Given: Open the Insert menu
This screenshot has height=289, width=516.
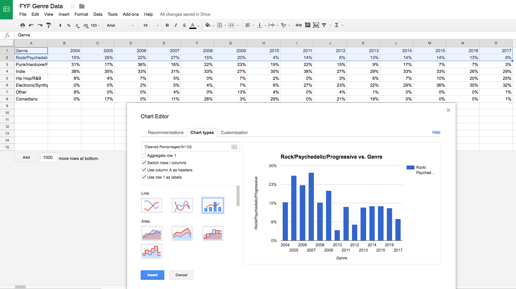Looking at the screenshot, I should point(64,14).
